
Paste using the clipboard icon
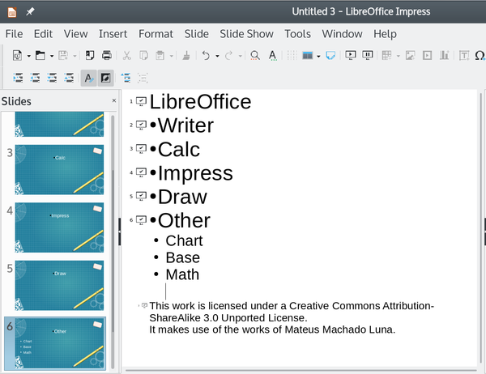[160, 56]
